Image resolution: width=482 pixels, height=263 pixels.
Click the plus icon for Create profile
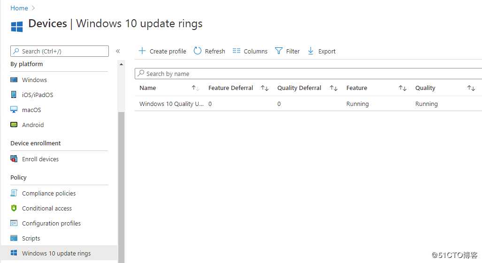[142, 51]
